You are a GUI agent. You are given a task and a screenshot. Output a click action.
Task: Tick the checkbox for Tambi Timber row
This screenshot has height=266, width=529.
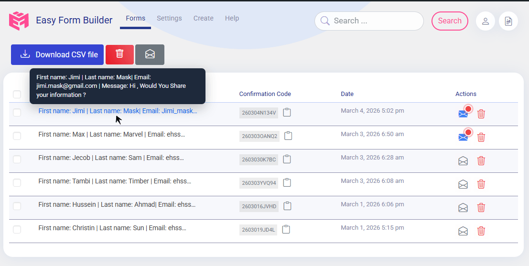(x=17, y=182)
